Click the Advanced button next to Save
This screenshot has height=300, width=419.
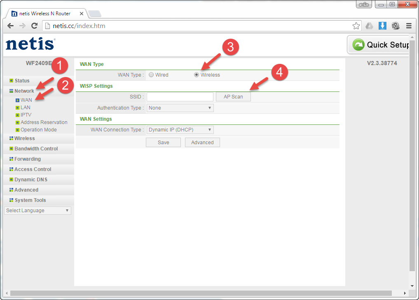coord(202,143)
